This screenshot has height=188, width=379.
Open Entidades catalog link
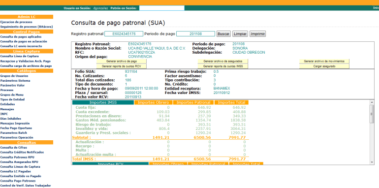pos(7,104)
